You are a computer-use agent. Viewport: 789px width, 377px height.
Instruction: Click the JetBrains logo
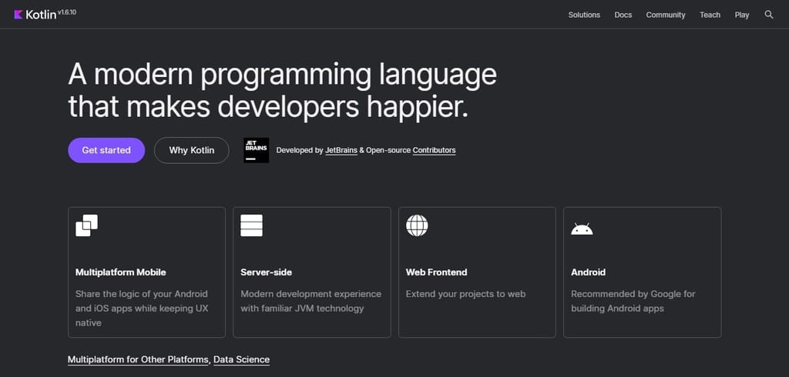click(x=256, y=150)
